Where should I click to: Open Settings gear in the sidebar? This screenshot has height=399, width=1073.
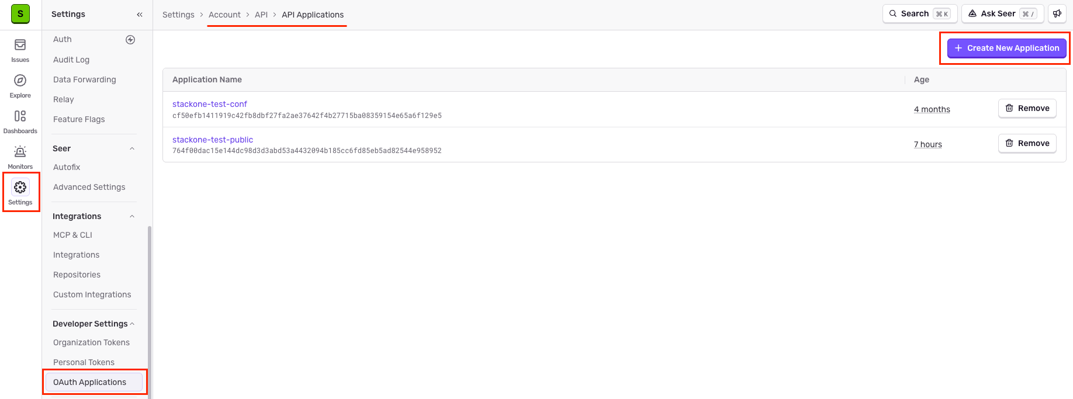pos(20,193)
